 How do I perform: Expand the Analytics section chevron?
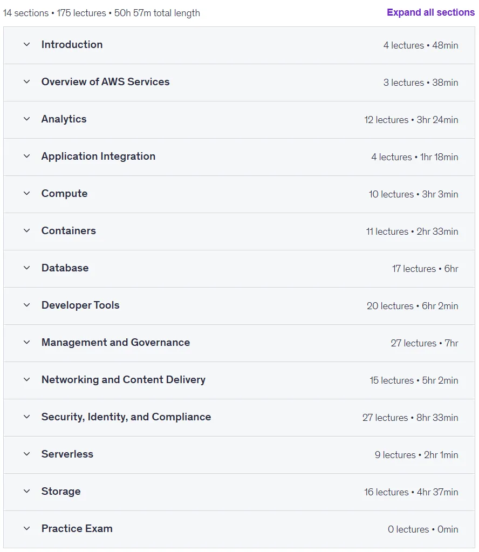point(27,119)
